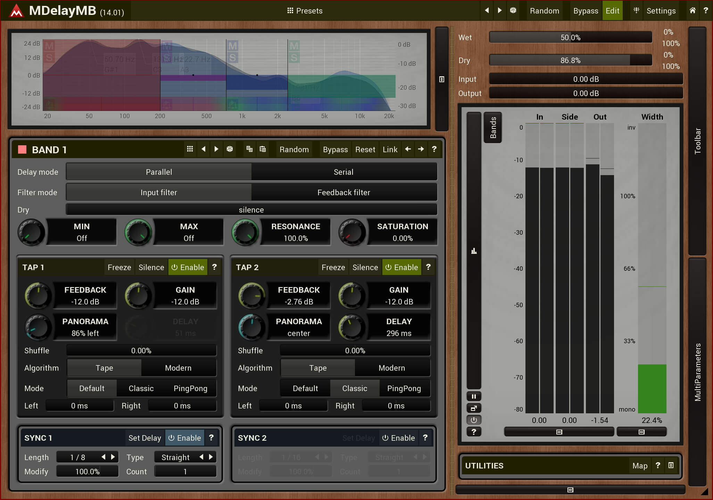Move to previous band left arrow
This screenshot has width=713, height=500.
408,149
